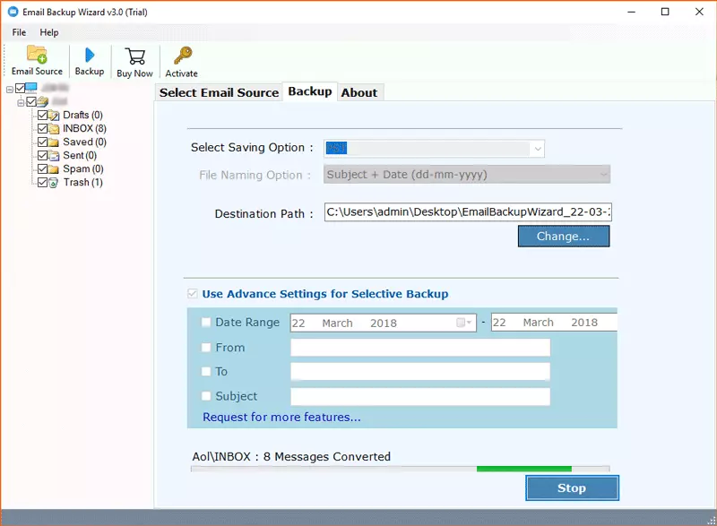Image resolution: width=717 pixels, height=526 pixels.
Task: Collapse the account folder tree node
Action: pos(21,103)
